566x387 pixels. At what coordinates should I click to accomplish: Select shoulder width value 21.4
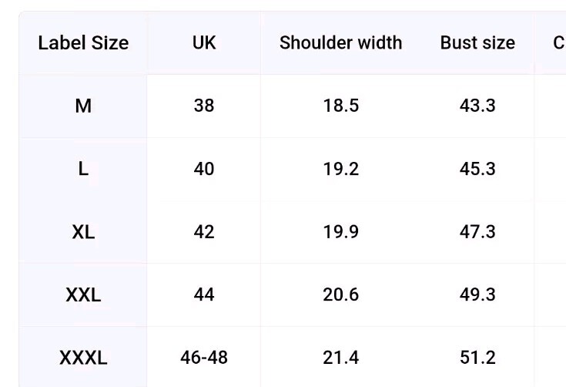tap(340, 358)
